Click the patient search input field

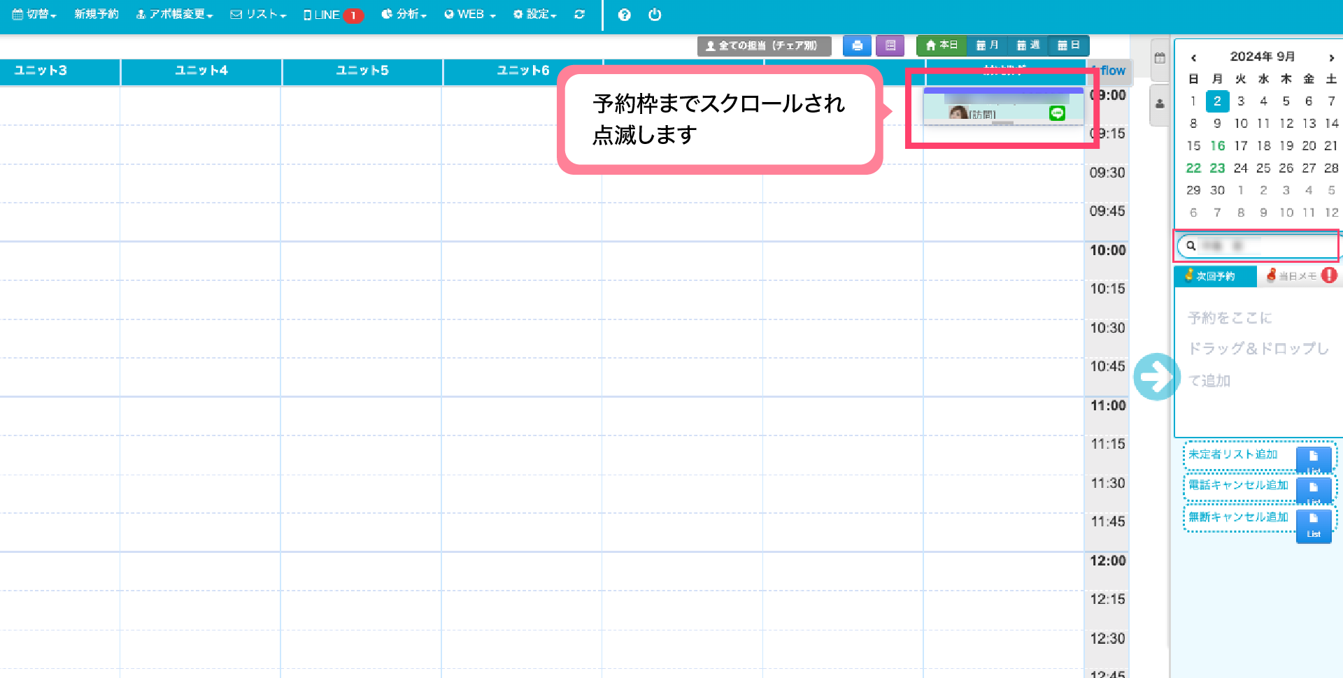pos(1259,246)
